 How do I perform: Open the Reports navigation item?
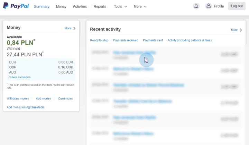click(x=100, y=7)
